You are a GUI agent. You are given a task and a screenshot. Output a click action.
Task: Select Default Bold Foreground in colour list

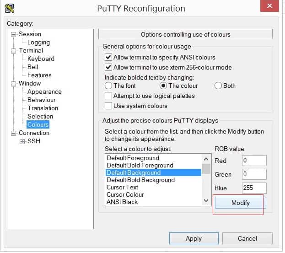point(153,165)
